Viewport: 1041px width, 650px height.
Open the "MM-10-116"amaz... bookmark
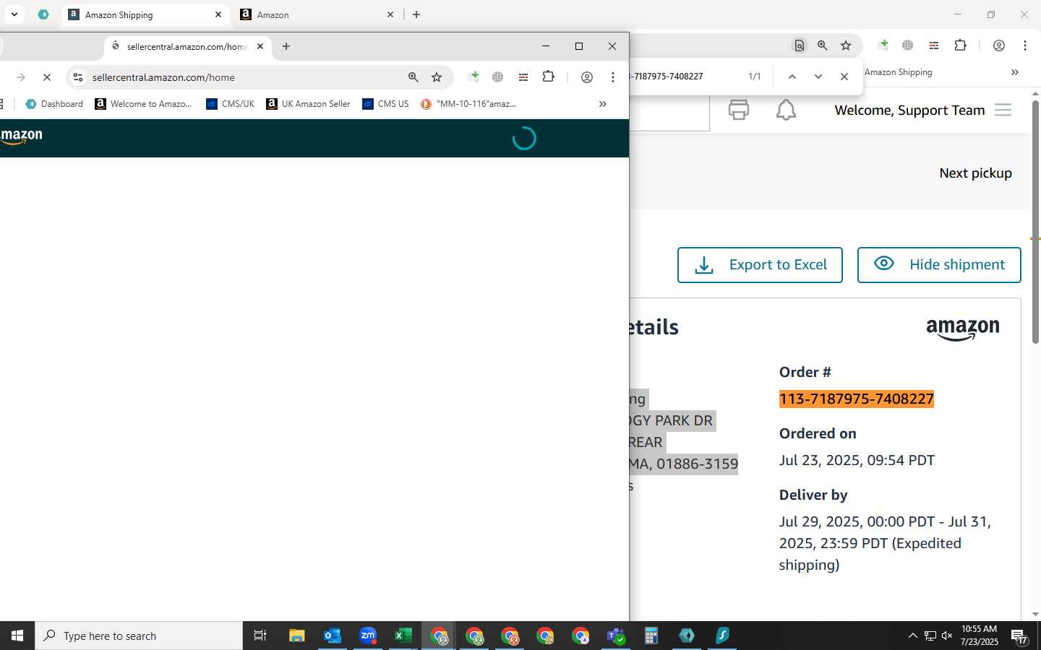pyautogui.click(x=468, y=104)
